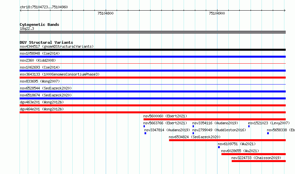Viewport: 295px width, 174px height.
Task: Click the red dgv464e201 variant bar
Action: coord(152,112)
